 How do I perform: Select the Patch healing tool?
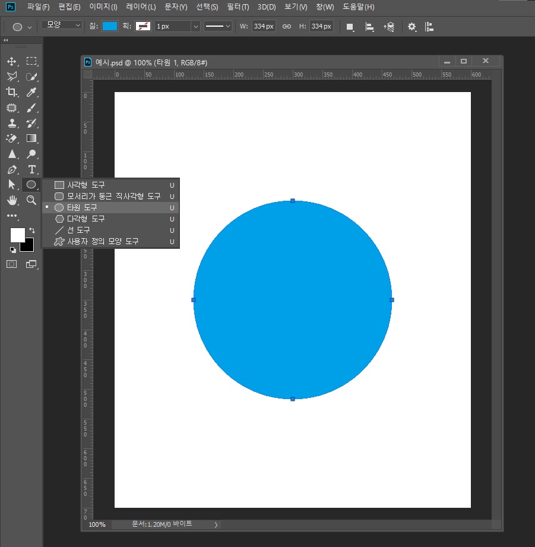[11, 107]
